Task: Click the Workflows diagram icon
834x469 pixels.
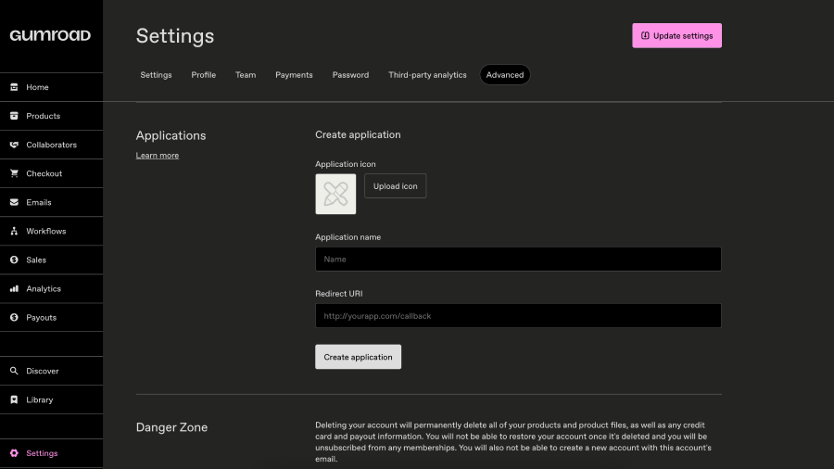Action: (x=14, y=231)
